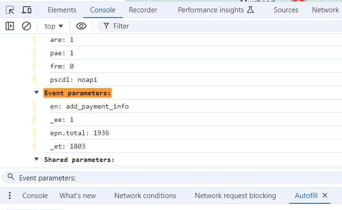Open the top JavaScript context dropdown
The image size is (342, 210).
tap(53, 26)
